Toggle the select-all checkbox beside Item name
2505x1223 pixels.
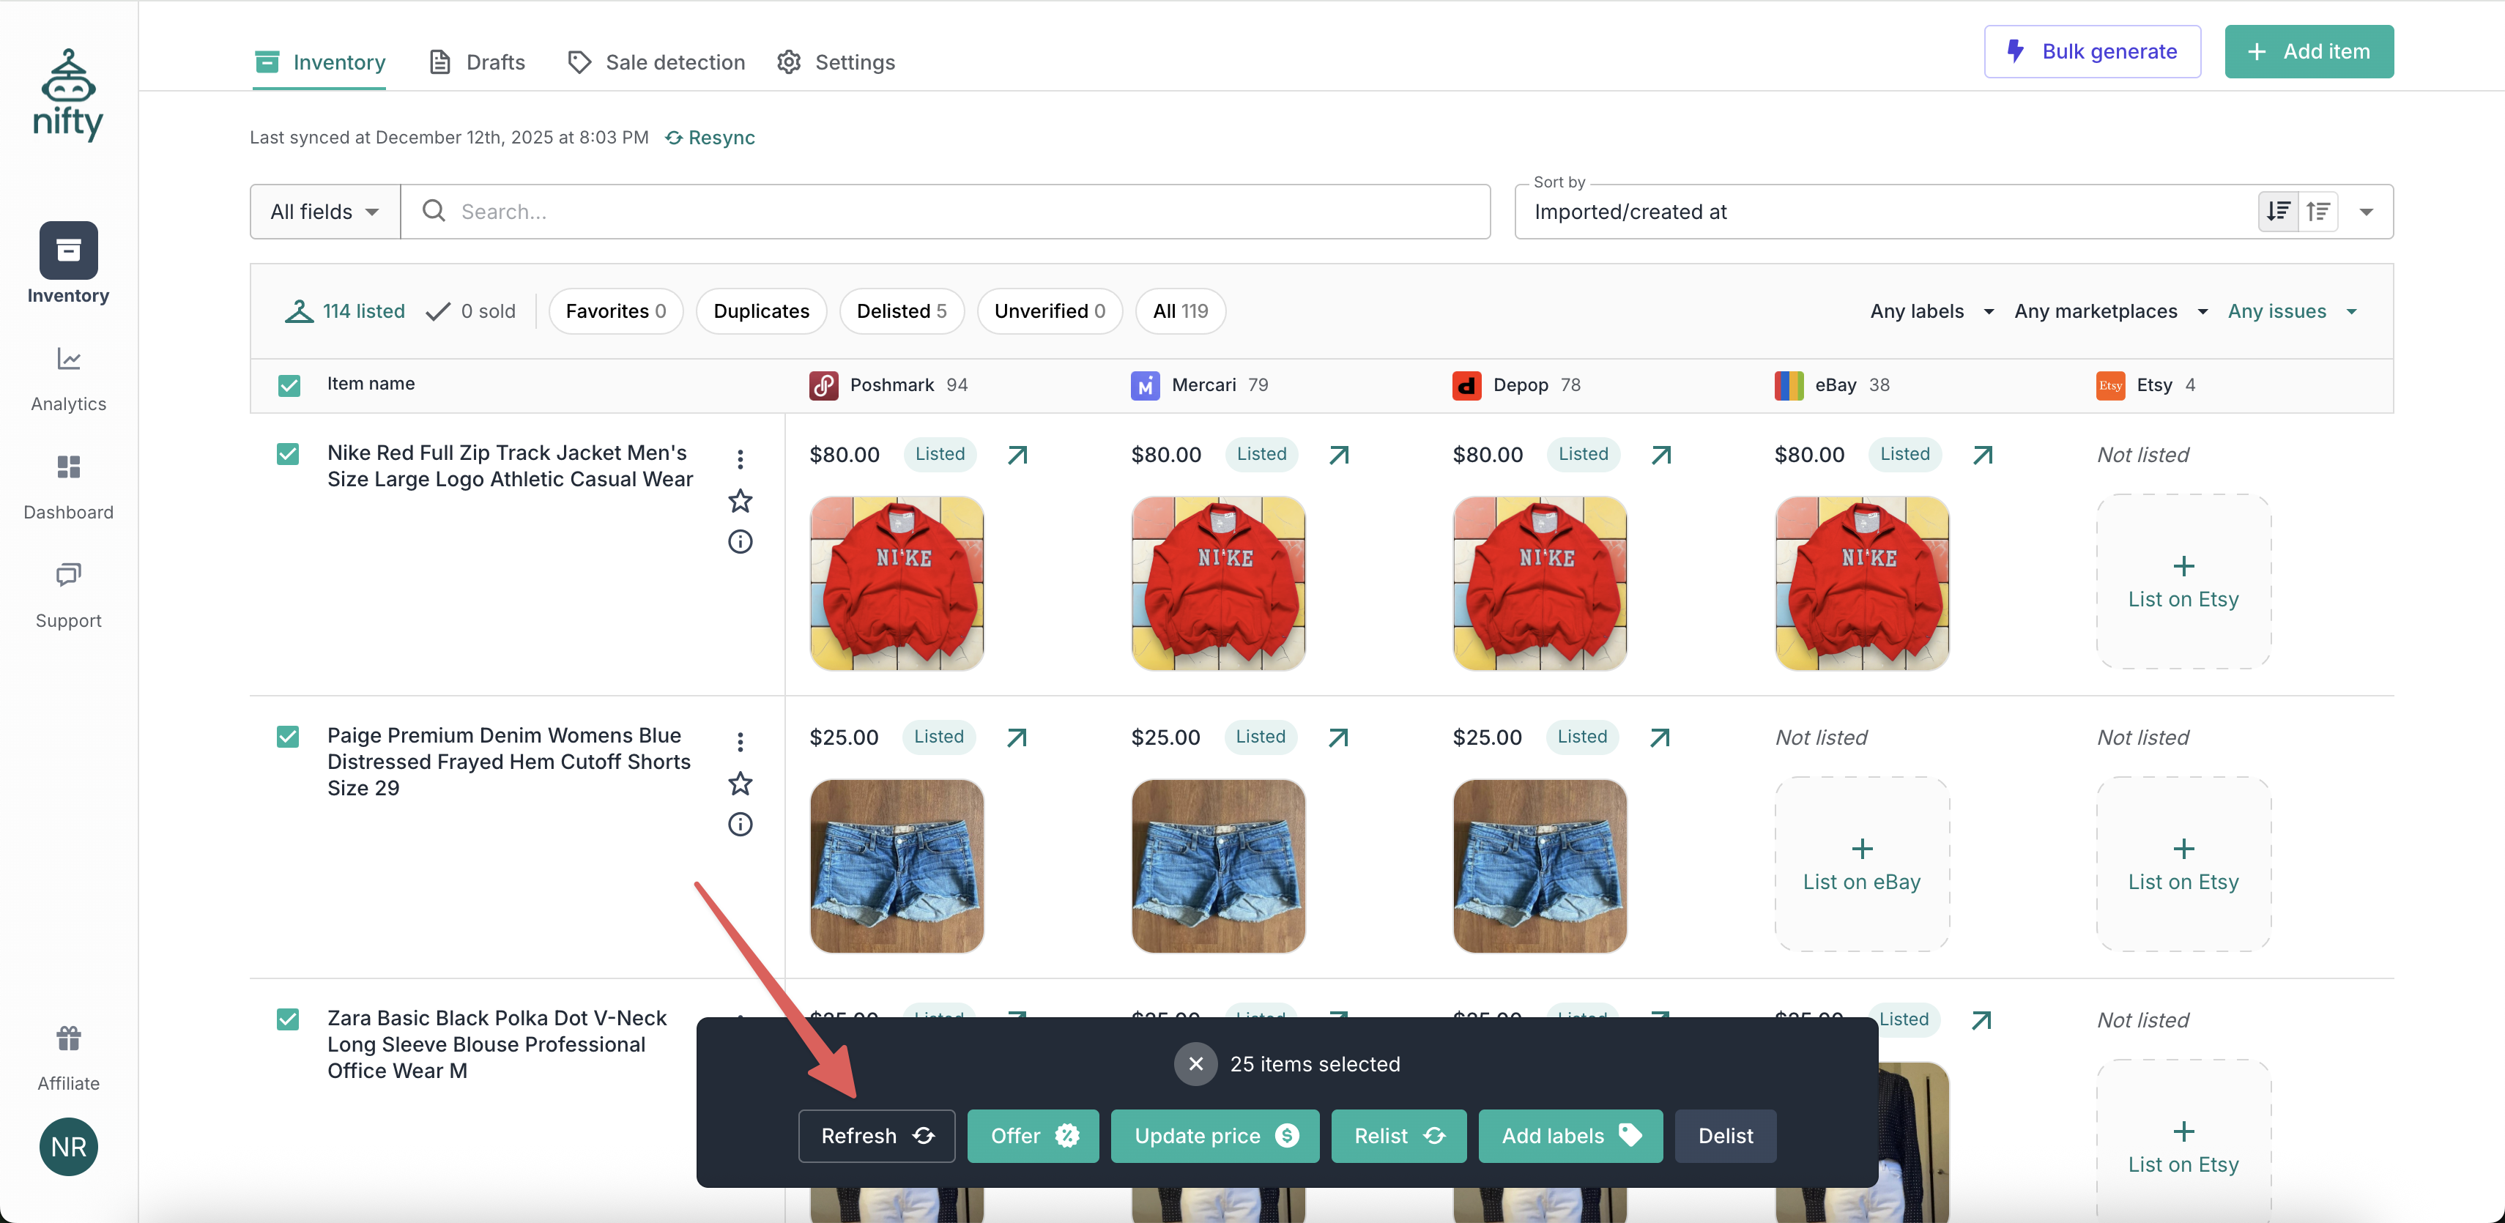pos(289,385)
